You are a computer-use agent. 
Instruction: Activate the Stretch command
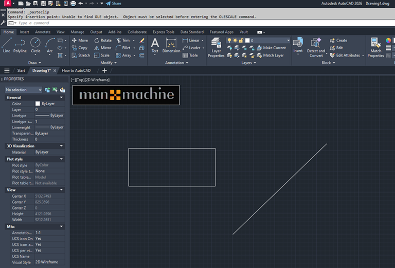(81, 55)
